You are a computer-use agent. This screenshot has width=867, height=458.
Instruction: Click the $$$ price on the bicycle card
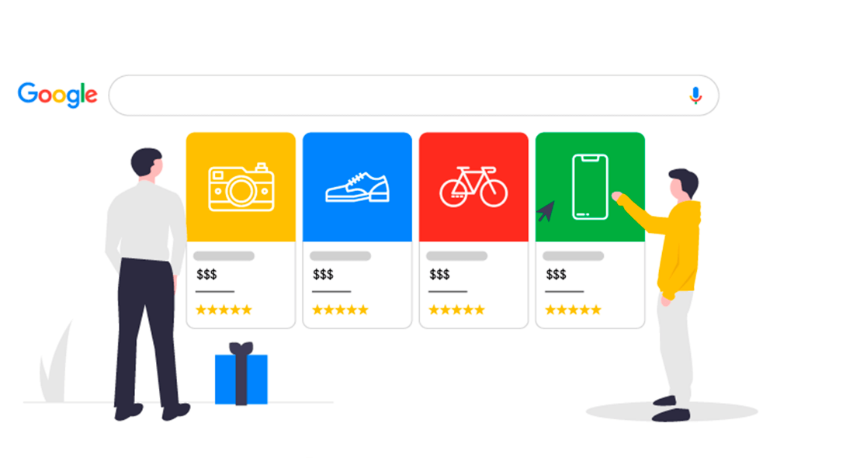439,274
